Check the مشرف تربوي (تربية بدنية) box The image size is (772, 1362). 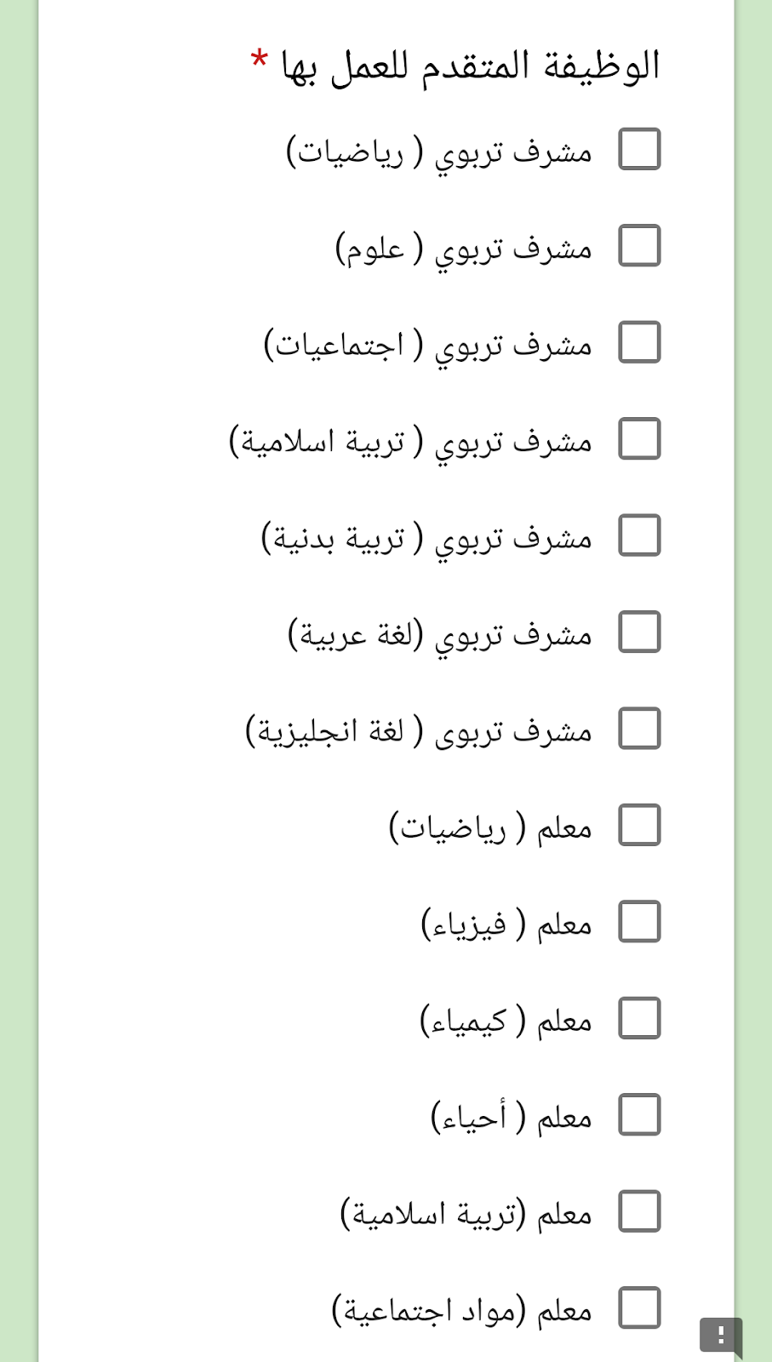click(639, 535)
